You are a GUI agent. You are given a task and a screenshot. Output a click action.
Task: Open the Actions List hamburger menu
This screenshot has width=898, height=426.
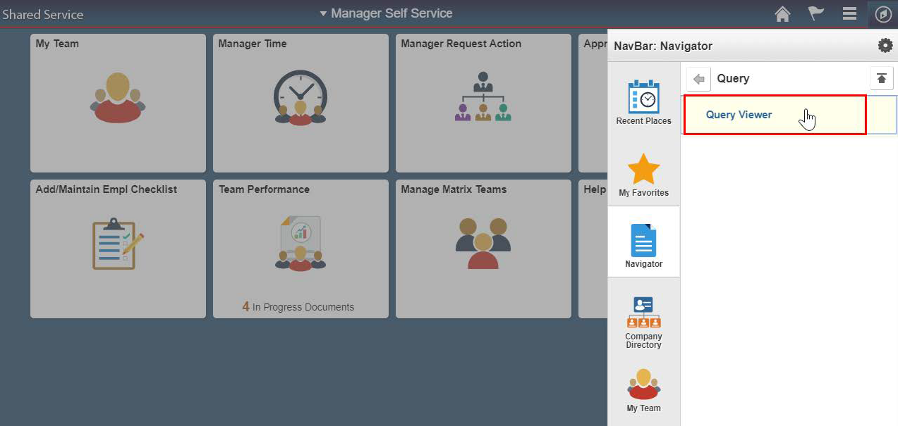point(849,13)
